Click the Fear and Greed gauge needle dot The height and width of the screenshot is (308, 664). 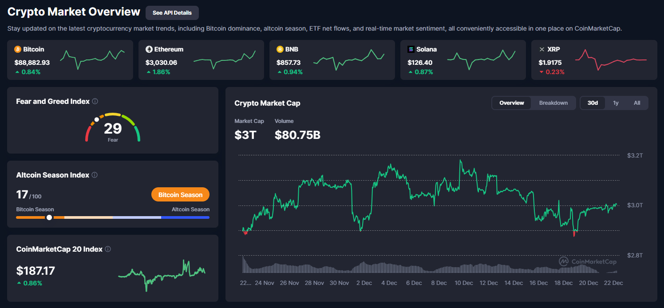(96, 119)
